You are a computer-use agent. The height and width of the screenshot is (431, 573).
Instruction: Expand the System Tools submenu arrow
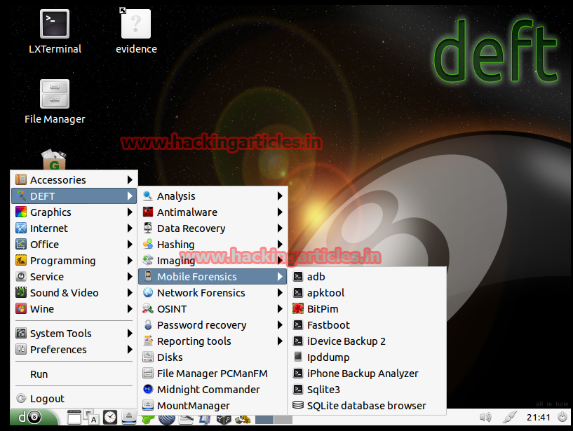[x=130, y=333]
